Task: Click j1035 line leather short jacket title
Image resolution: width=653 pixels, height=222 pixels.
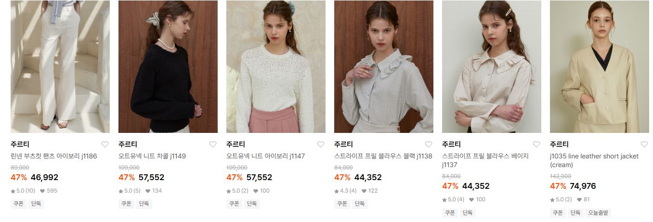Action: pos(594,160)
